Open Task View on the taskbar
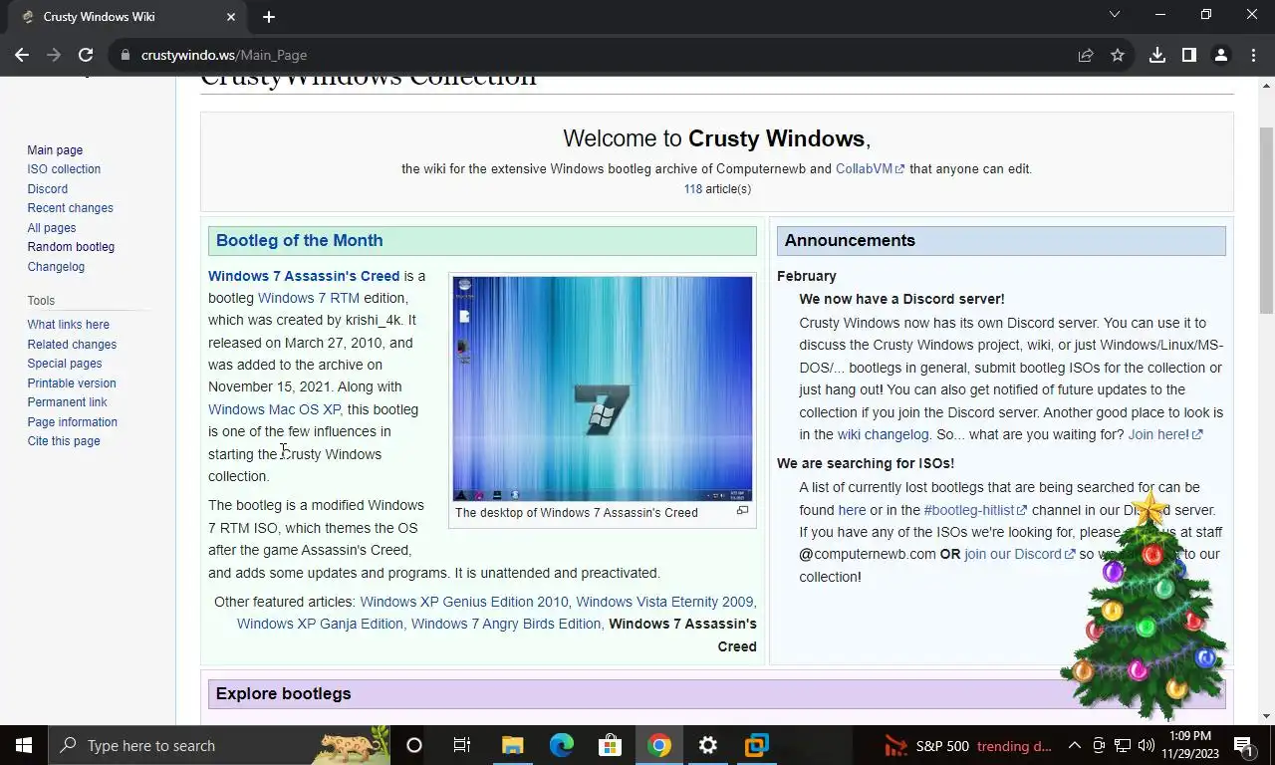This screenshot has height=765, width=1275. (x=462, y=745)
